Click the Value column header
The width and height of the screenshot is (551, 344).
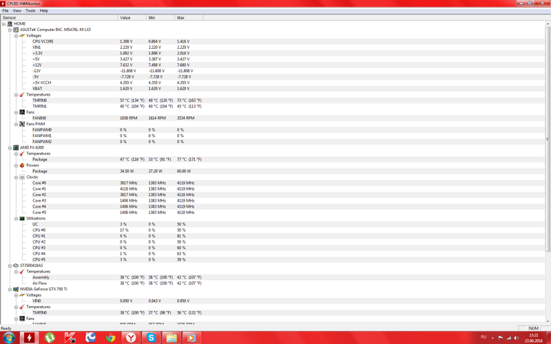click(132, 18)
